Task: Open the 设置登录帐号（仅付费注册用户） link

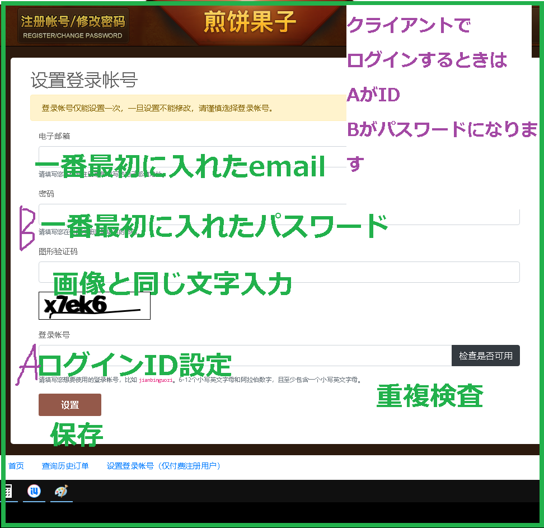Action: (163, 466)
